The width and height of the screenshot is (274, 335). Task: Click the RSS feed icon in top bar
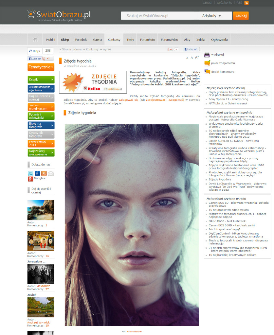[247, 3]
